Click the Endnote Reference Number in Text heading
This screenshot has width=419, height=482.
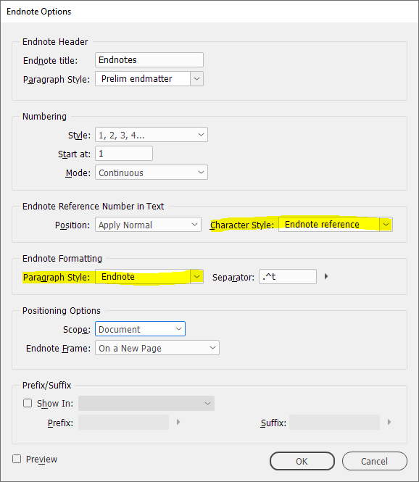(x=93, y=207)
